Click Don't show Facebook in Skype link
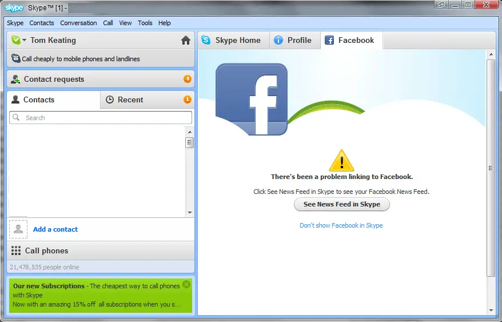The height and width of the screenshot is (322, 502). (341, 225)
